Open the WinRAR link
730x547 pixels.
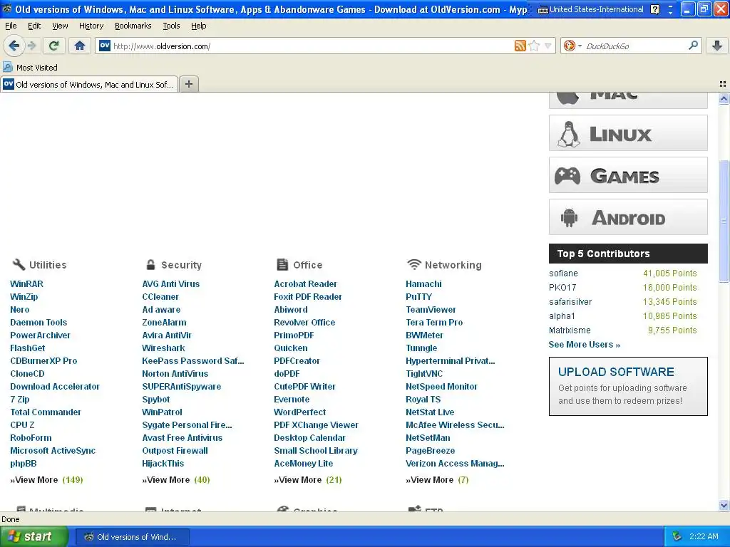26,283
